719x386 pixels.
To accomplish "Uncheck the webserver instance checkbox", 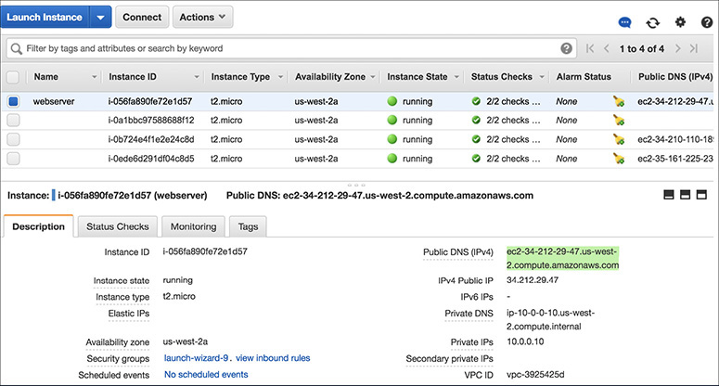I will pyautogui.click(x=13, y=101).
